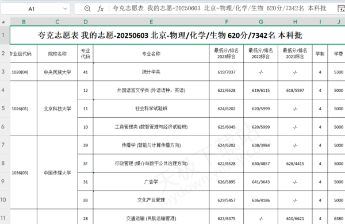Select column C header
This screenshot has height=224, width=345.
click(x=57, y=22)
